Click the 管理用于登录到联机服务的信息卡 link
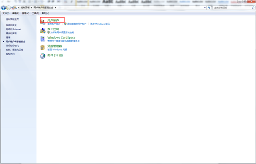 (x=63, y=41)
